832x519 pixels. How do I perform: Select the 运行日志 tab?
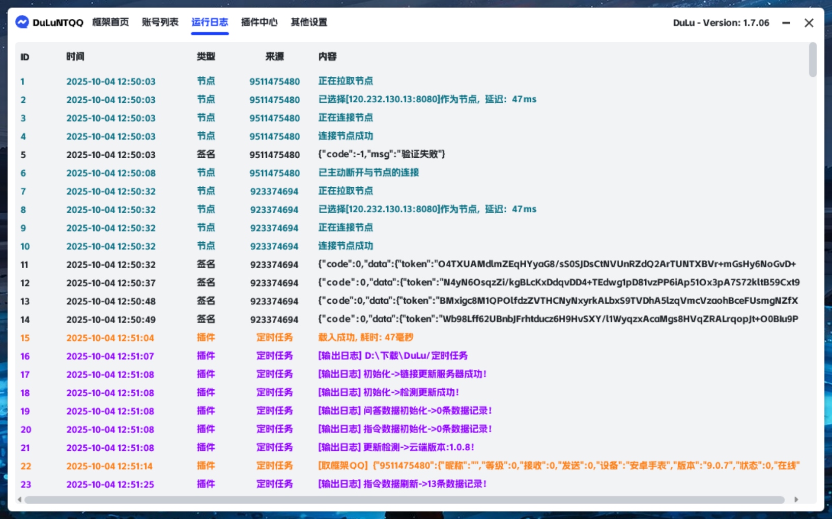click(x=210, y=22)
